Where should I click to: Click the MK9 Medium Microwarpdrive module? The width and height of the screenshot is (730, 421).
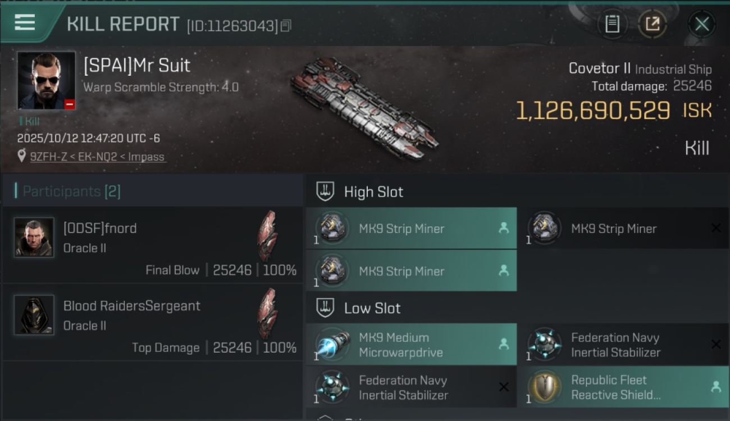click(x=411, y=345)
